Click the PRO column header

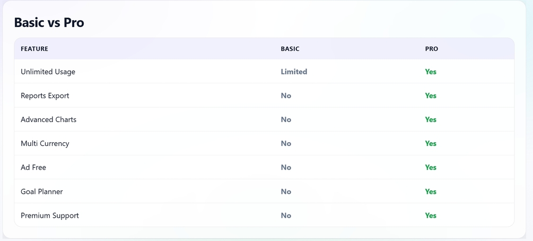(x=431, y=49)
